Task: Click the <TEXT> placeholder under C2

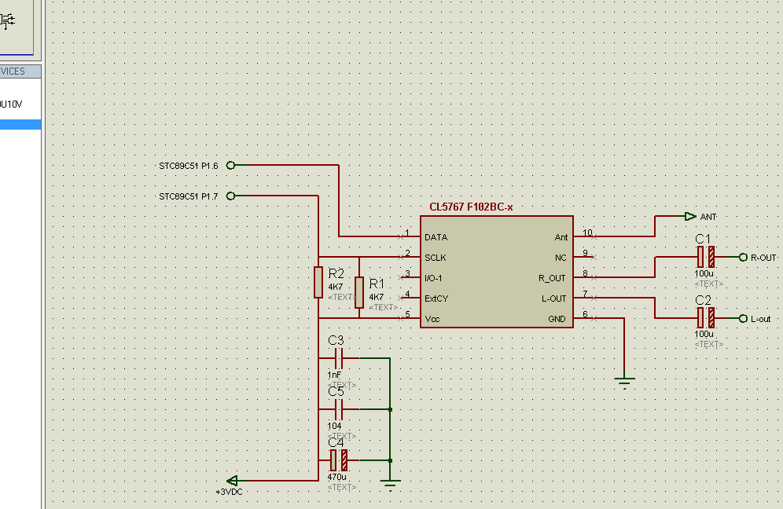Action: [x=708, y=344]
